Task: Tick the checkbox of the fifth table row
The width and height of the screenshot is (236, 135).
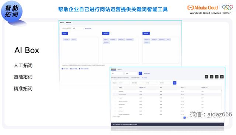Action: pos(115,105)
